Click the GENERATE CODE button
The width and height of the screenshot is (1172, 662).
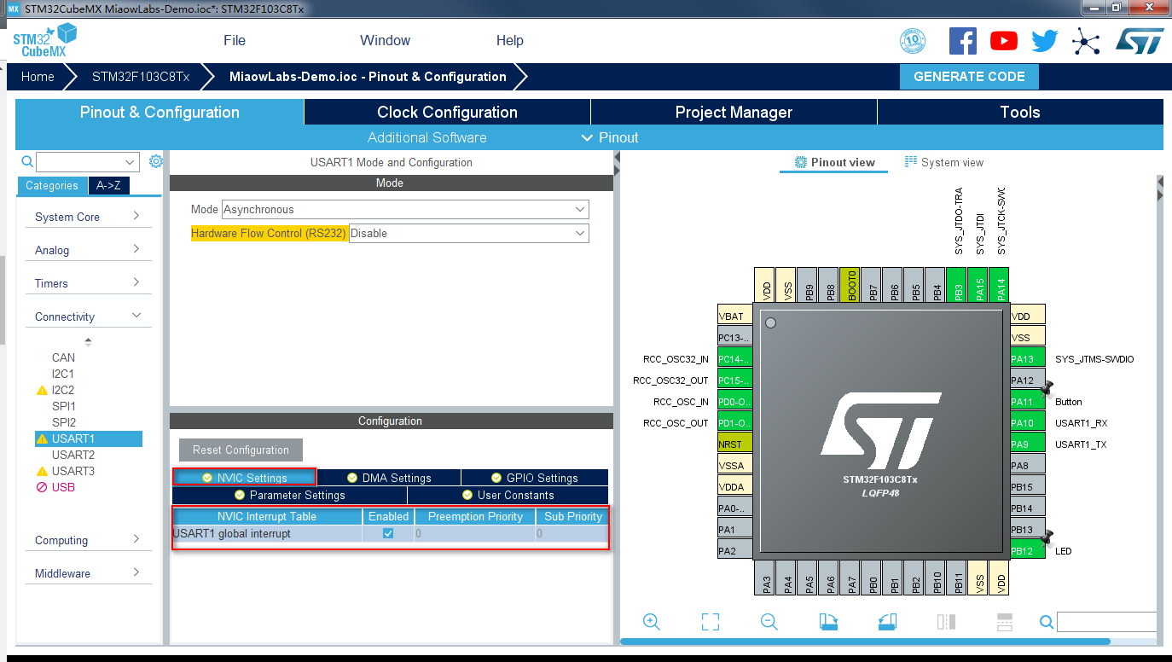tap(969, 76)
